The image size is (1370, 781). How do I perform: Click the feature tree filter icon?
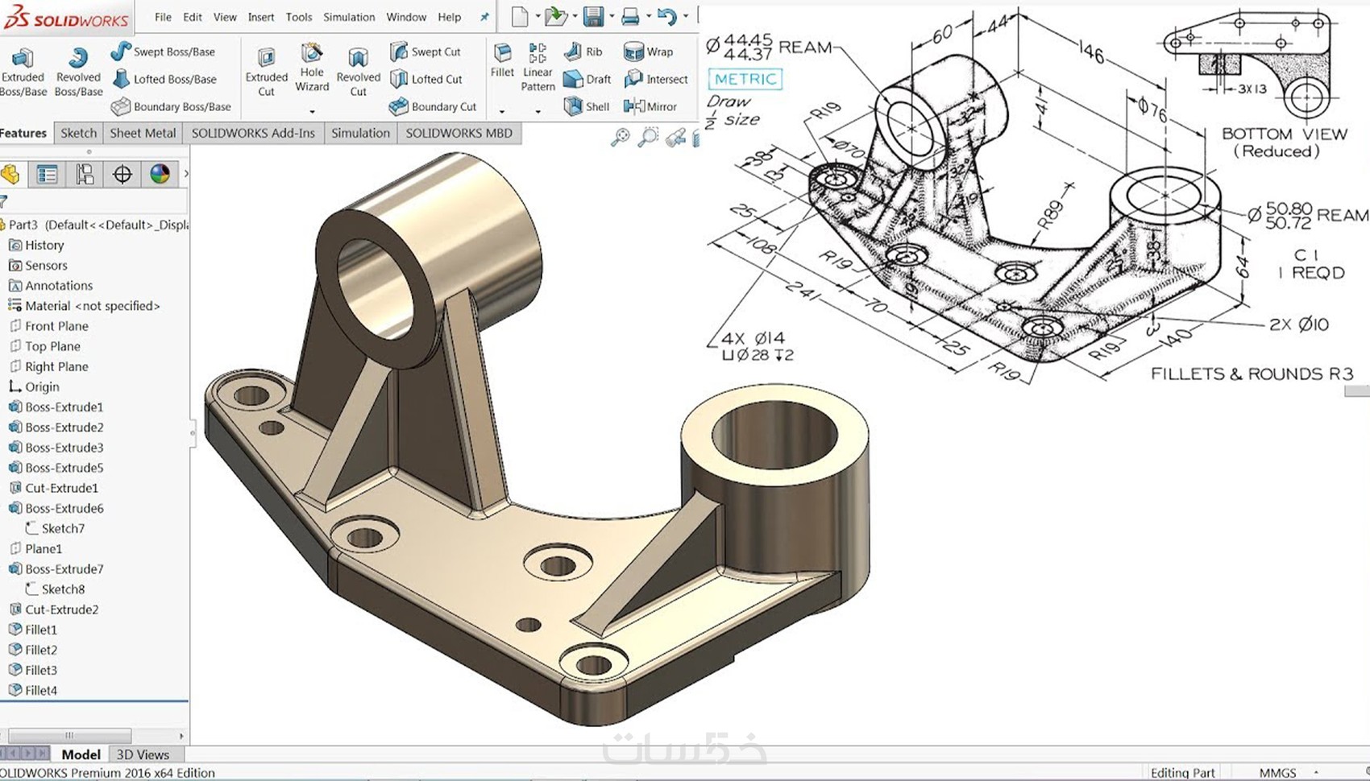(x=4, y=201)
